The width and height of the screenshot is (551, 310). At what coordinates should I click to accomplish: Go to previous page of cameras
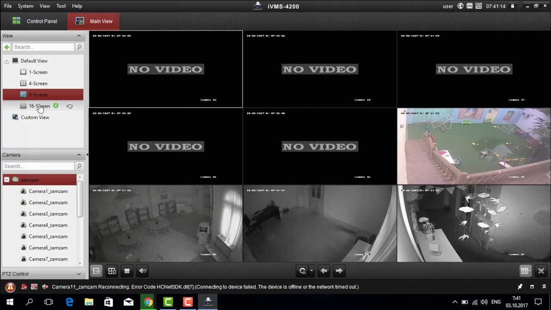[324, 271]
